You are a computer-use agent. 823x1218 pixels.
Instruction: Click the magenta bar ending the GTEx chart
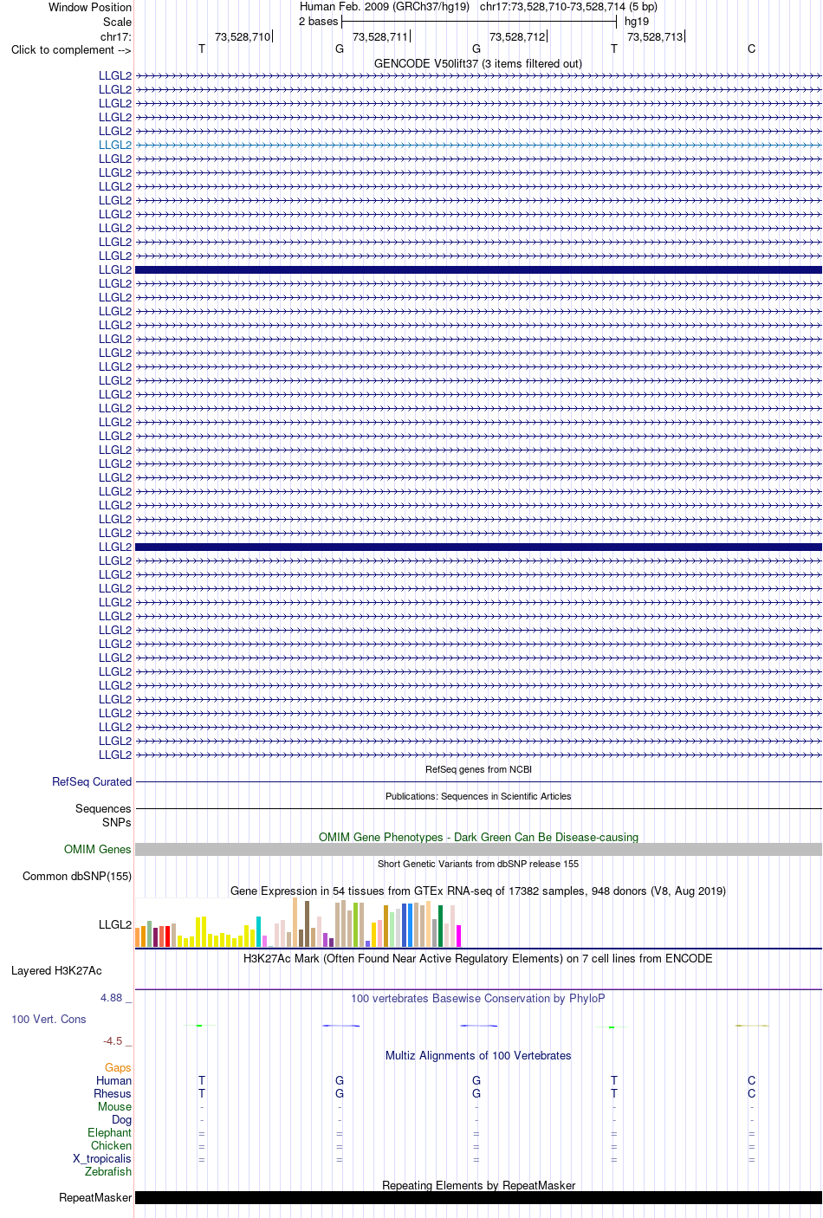(459, 936)
